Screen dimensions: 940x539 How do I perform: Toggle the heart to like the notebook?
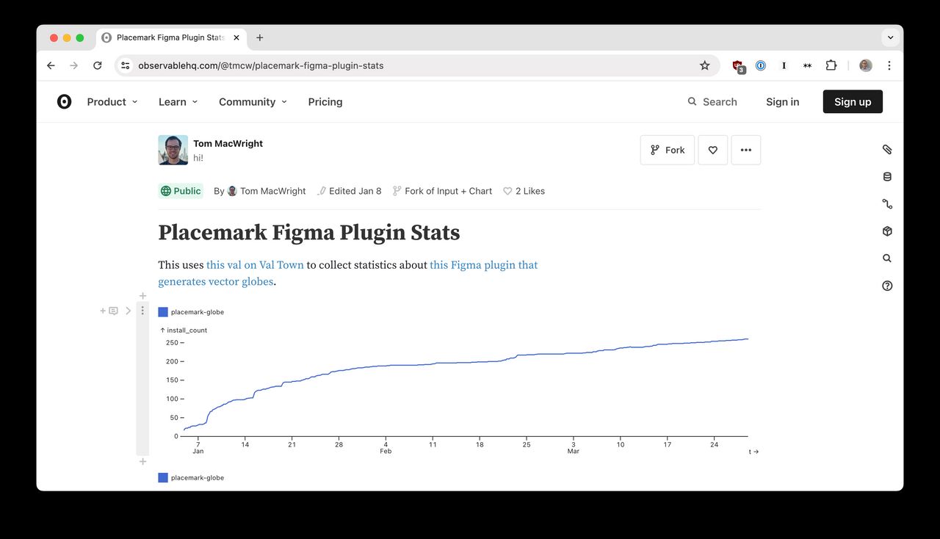point(712,149)
